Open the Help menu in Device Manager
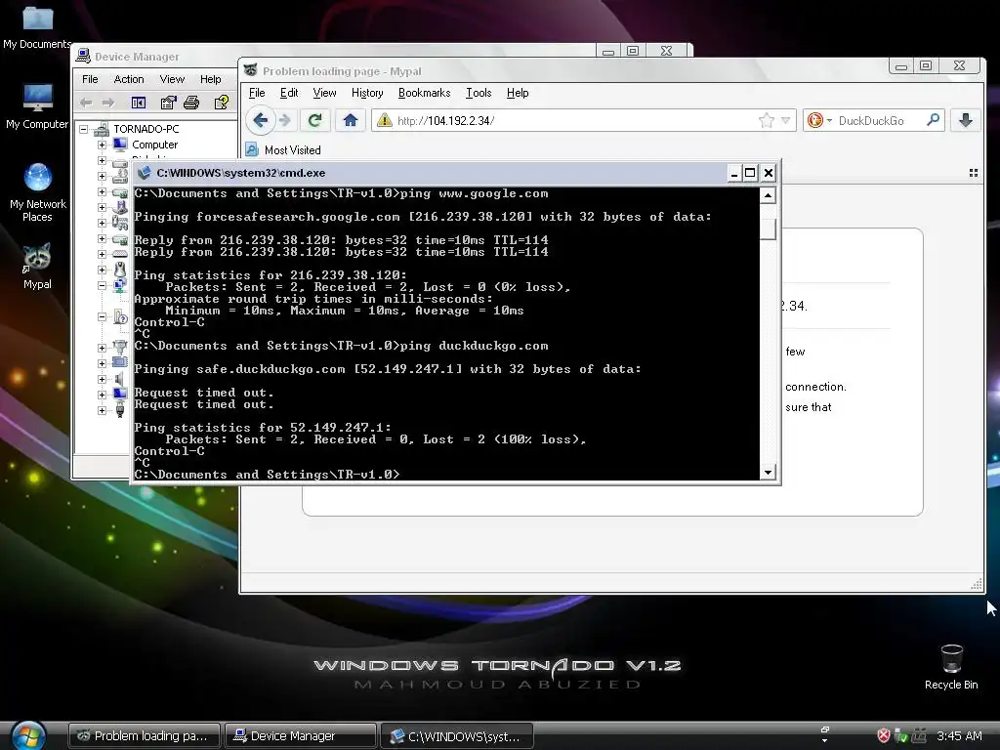Screen dimensions: 1000x750 click(211, 79)
